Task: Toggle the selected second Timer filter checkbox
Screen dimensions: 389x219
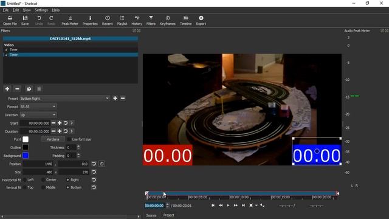Action: [6, 55]
